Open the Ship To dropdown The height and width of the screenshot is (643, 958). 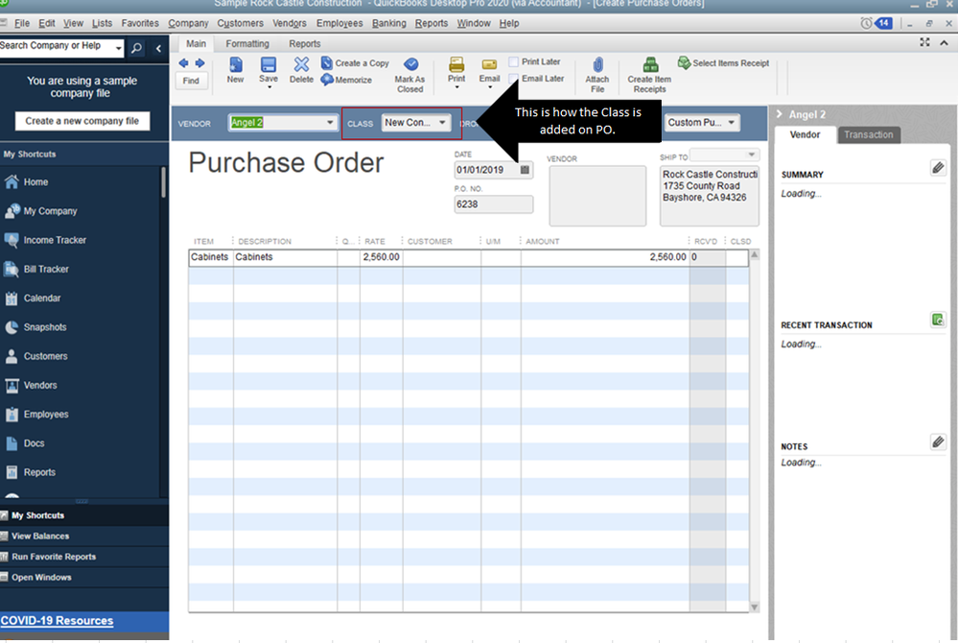coord(751,155)
